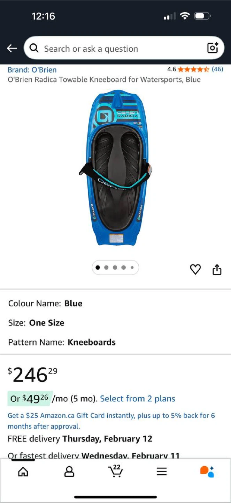Open camera lens search icon
The height and width of the screenshot is (503, 231).
213,48
